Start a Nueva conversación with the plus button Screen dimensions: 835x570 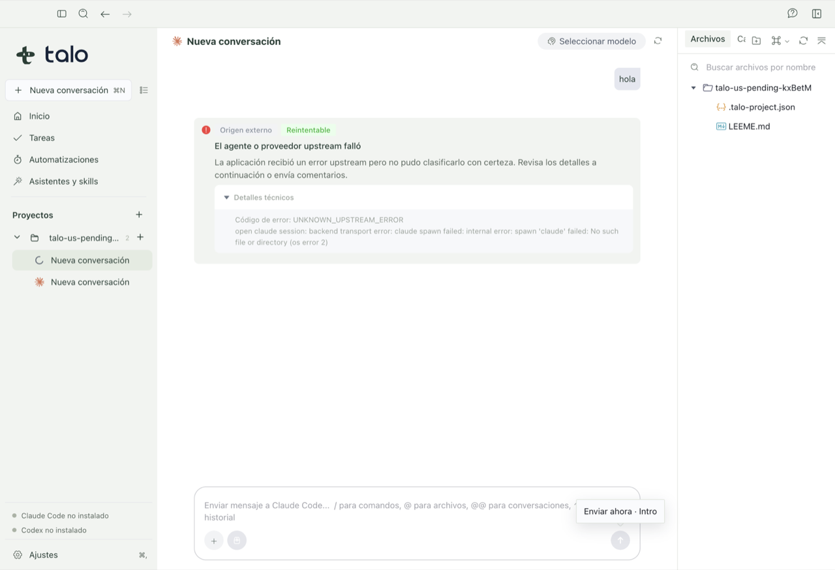pos(68,90)
